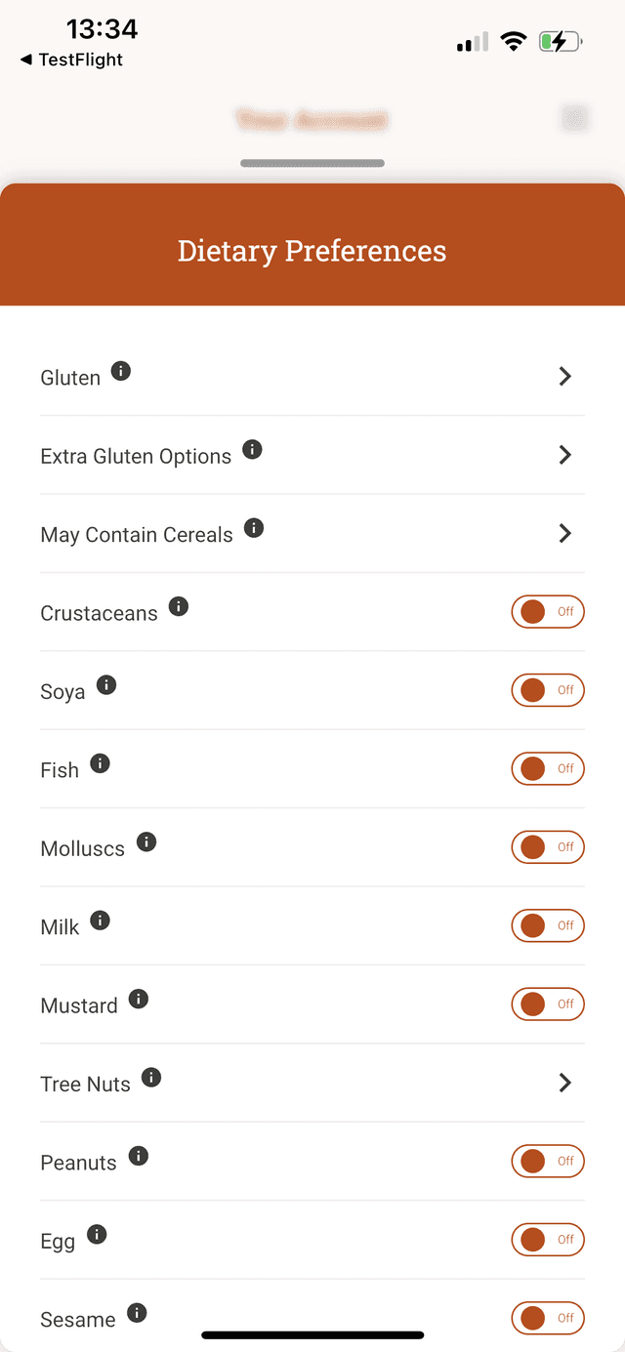The width and height of the screenshot is (625, 1352).
Task: Toggle the Mustard preference on
Action: click(x=548, y=1004)
